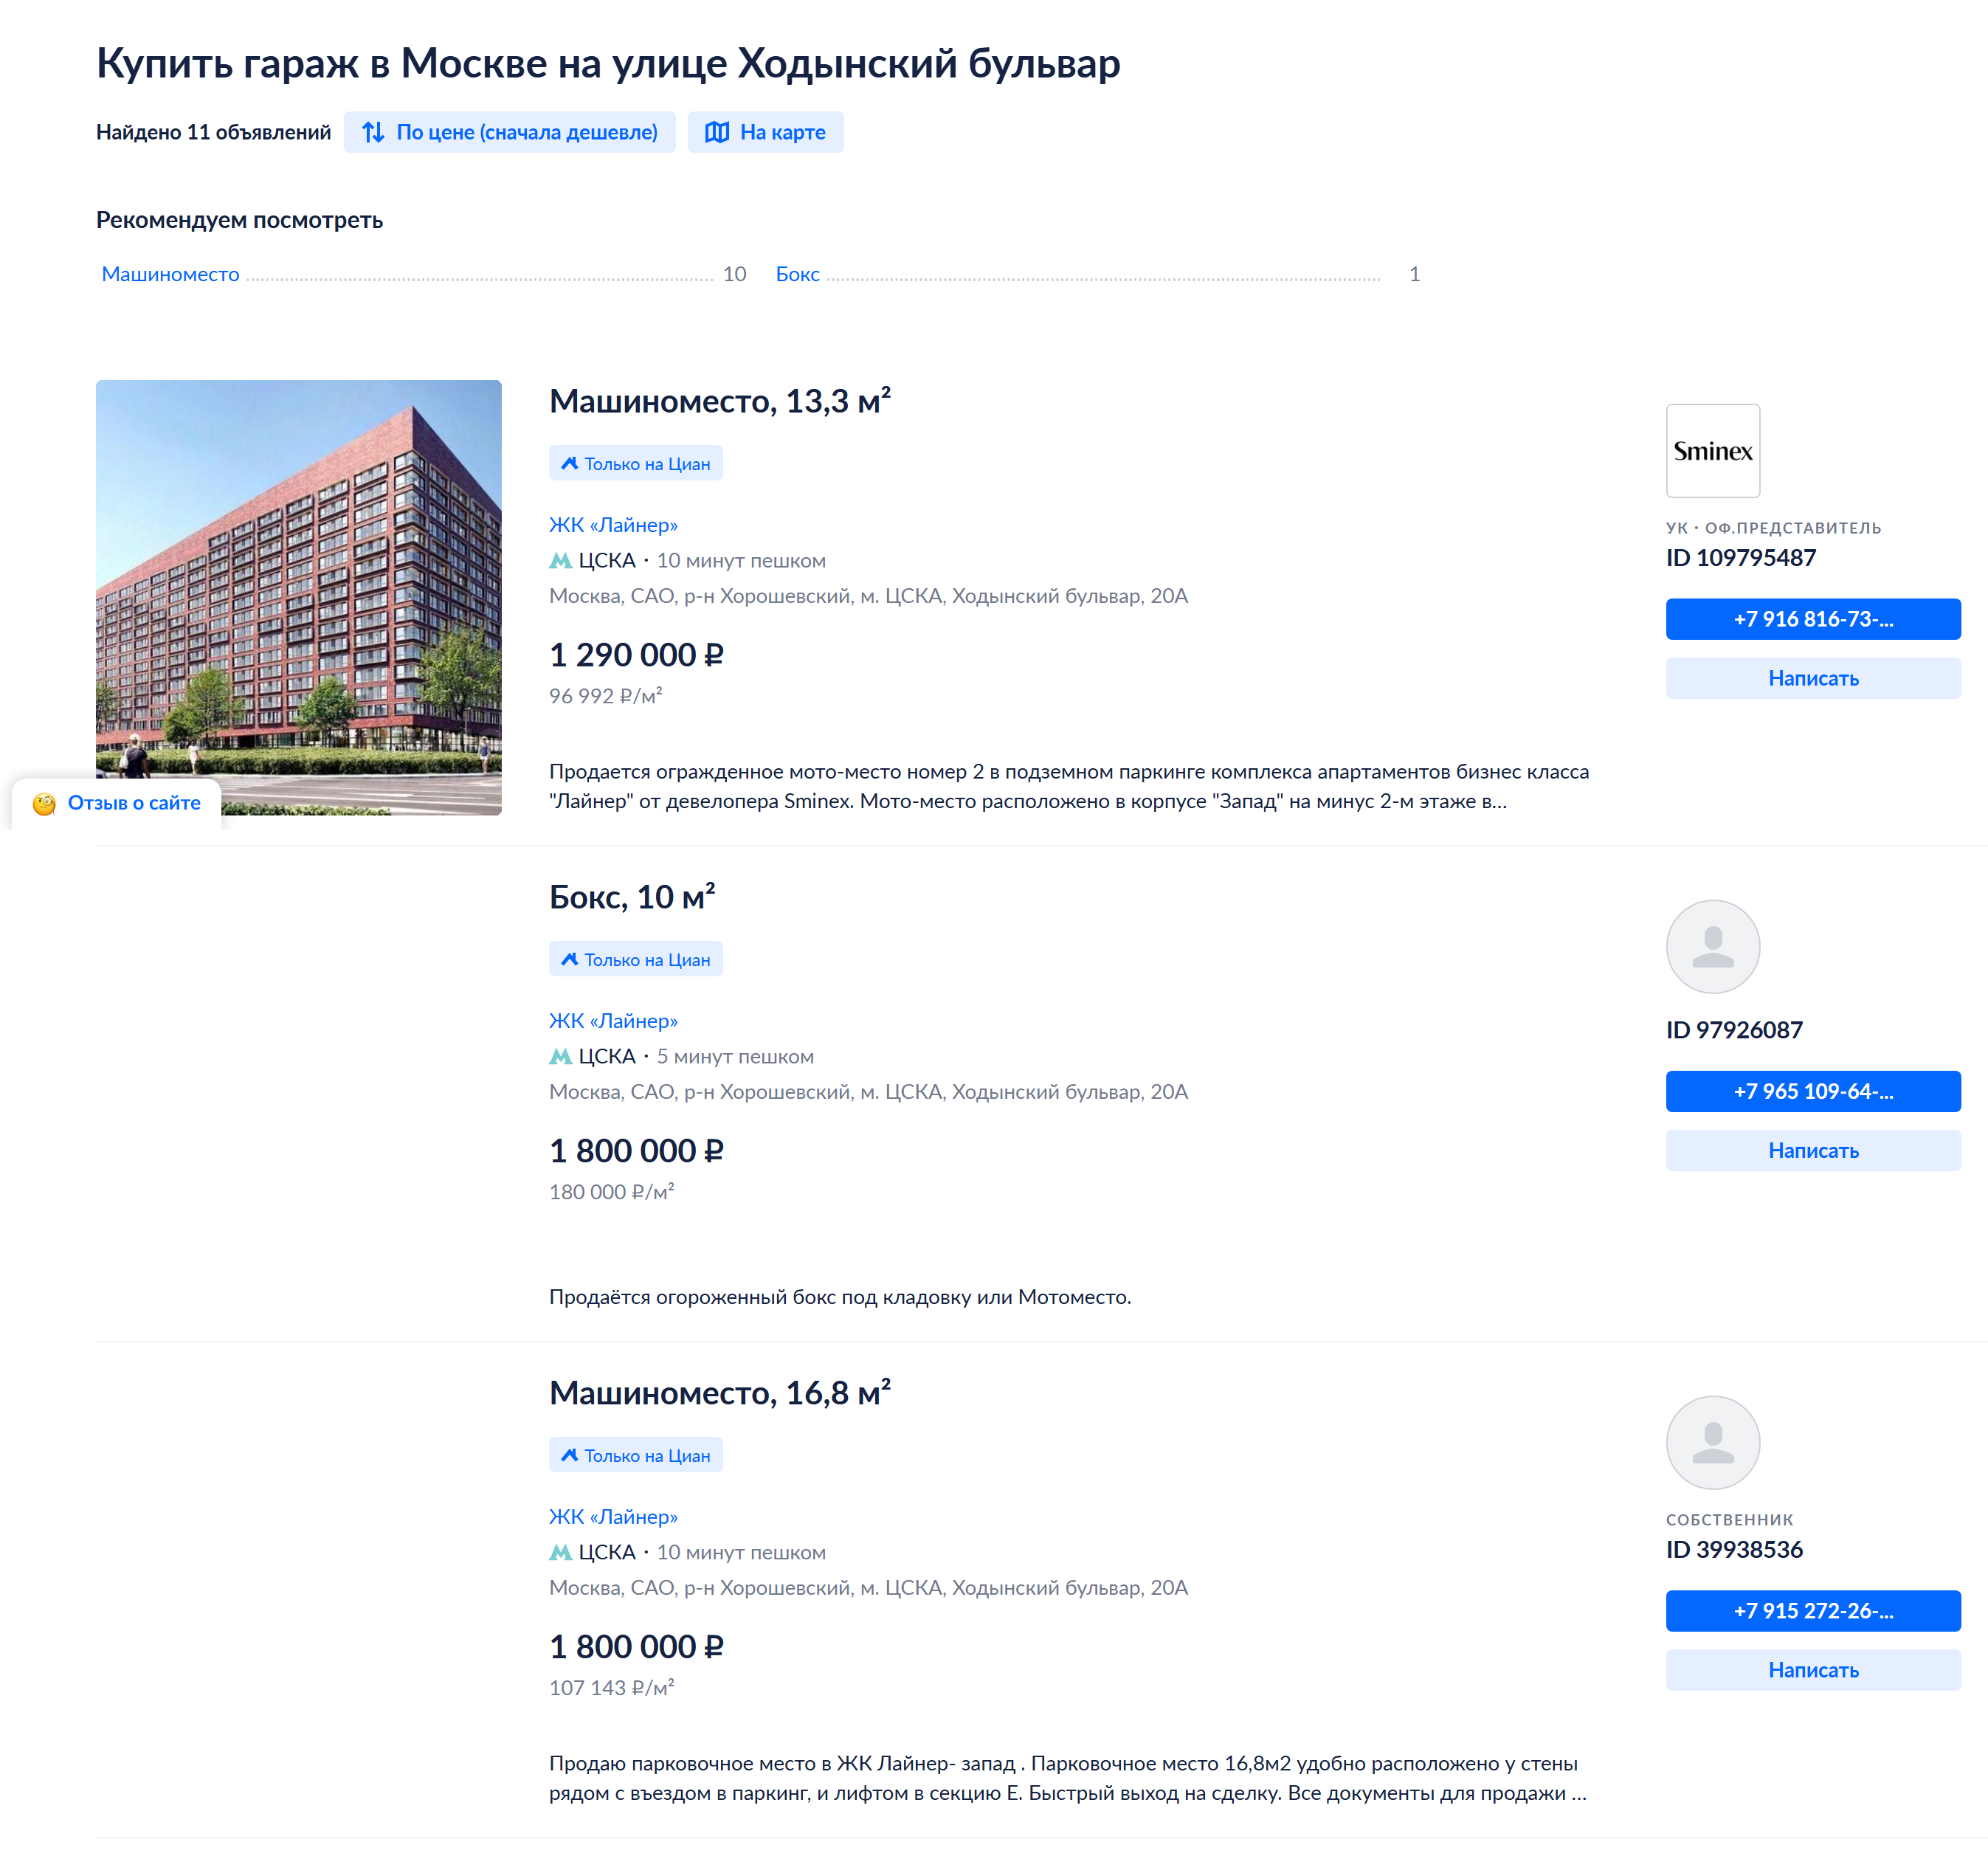Click the Найдено 11 объявлений count

[213, 132]
